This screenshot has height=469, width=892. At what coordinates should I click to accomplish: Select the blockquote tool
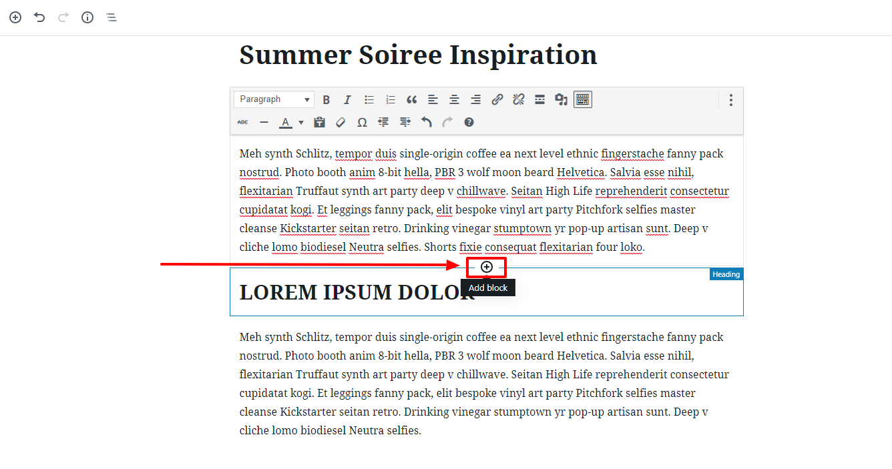pyautogui.click(x=411, y=99)
